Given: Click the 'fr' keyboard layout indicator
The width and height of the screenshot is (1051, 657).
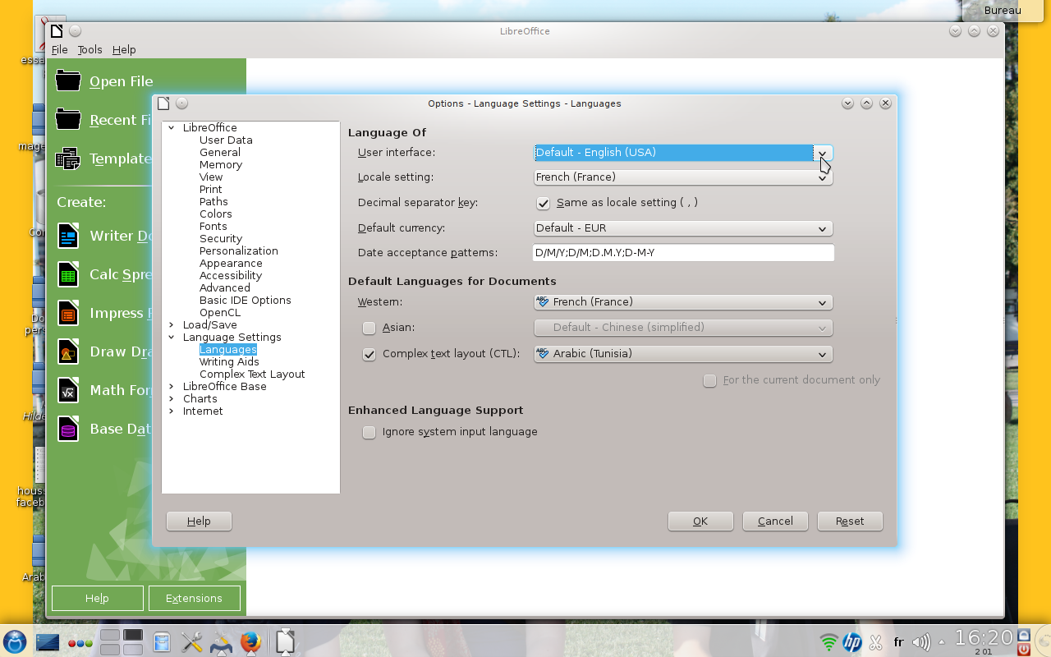Looking at the screenshot, I should (x=898, y=642).
